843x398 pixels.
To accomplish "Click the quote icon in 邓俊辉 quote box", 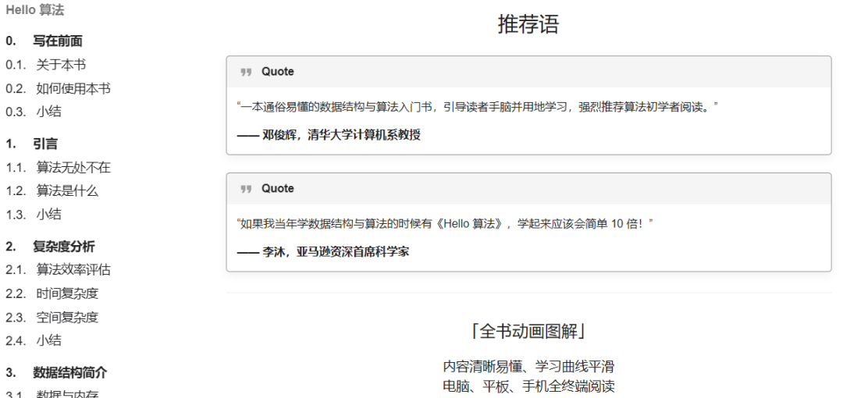I will coord(246,72).
